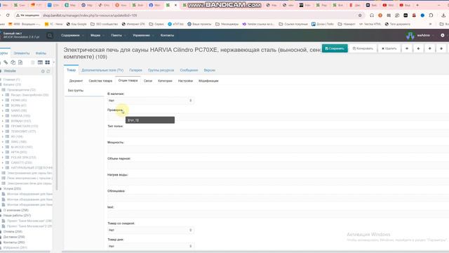This screenshot has height=253, width=449.
Task: Open the 'Документ' sub-tab
Action: click(76, 81)
